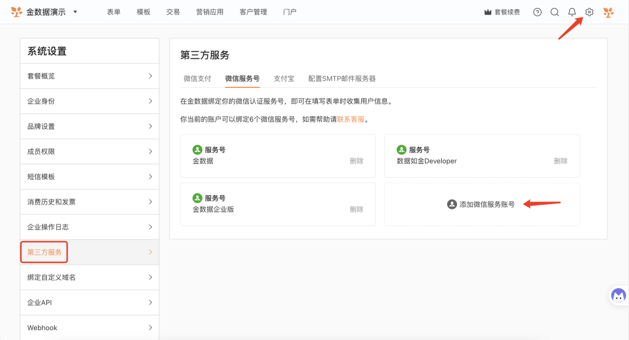This screenshot has height=340, width=629.
Task: Open the notification bell icon
Action: (x=572, y=12)
